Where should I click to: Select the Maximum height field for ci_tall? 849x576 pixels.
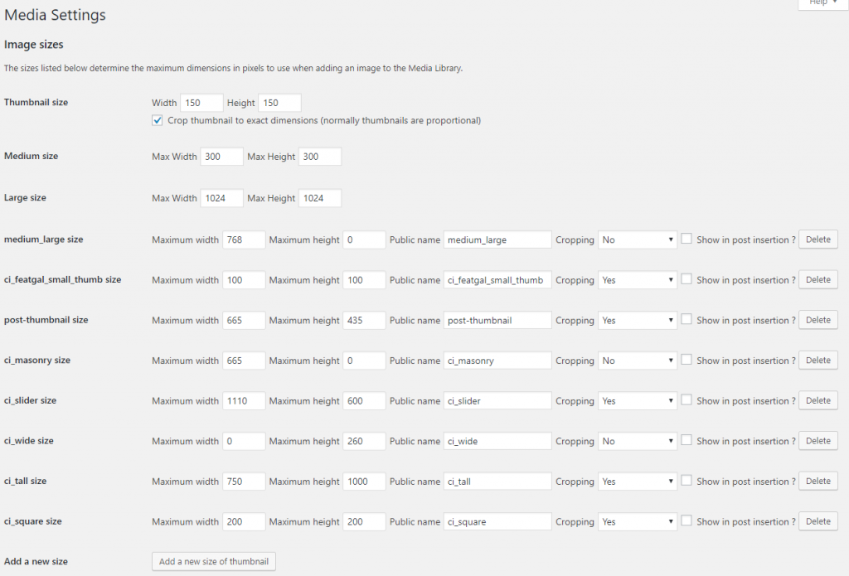pos(363,481)
